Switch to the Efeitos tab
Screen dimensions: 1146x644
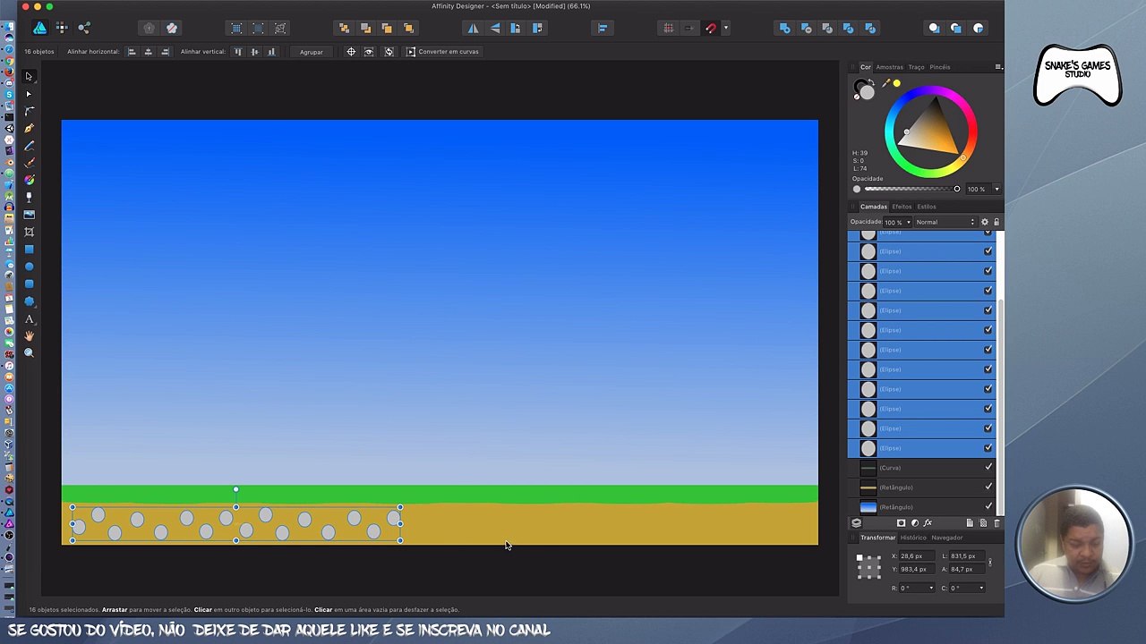pyautogui.click(x=902, y=207)
